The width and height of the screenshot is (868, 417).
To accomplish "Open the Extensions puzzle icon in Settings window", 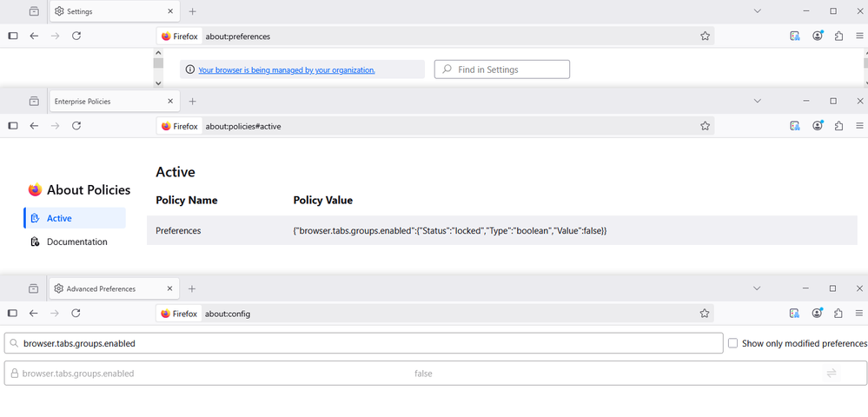I will tap(838, 36).
